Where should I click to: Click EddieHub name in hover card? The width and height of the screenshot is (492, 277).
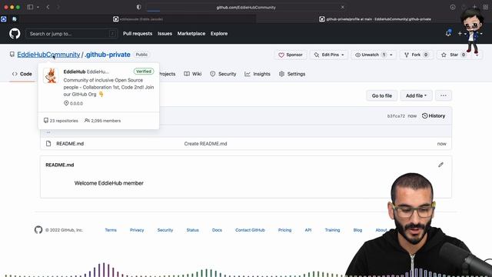point(75,72)
